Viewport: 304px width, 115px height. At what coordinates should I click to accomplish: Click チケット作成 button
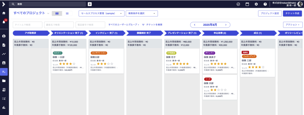pos(292,14)
